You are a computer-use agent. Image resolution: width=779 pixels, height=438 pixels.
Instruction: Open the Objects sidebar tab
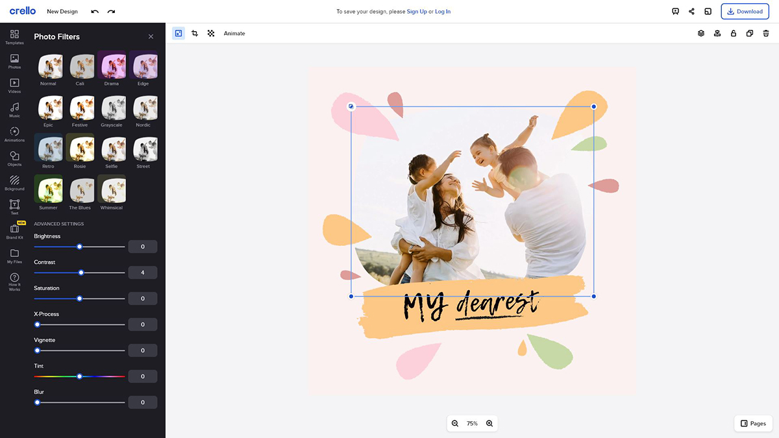14,158
